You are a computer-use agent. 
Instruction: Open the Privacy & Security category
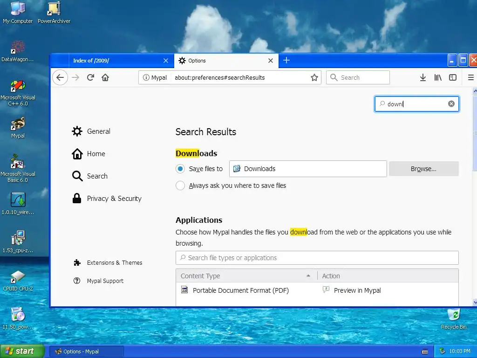[x=107, y=199]
